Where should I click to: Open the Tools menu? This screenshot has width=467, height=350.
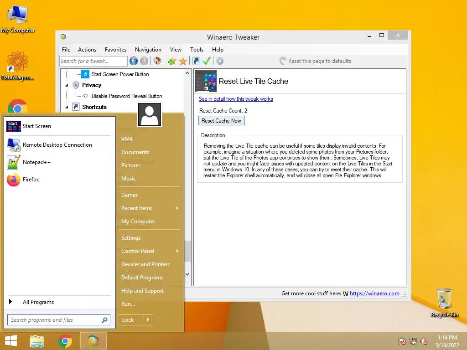coord(197,50)
